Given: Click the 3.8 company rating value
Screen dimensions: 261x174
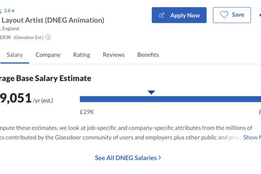Looking at the screenshot, I should 7,11.
